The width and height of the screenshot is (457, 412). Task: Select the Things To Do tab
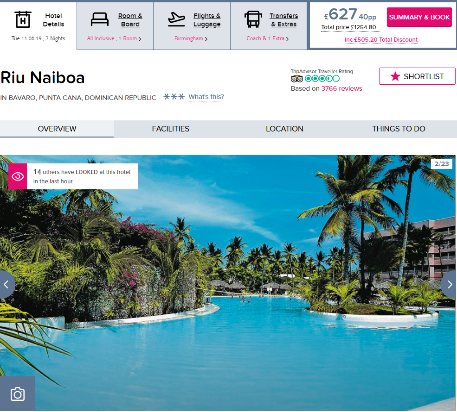point(399,129)
